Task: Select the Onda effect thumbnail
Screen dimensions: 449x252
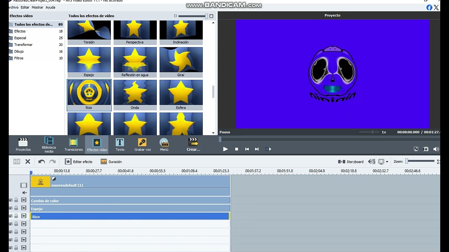Action: pos(135,95)
